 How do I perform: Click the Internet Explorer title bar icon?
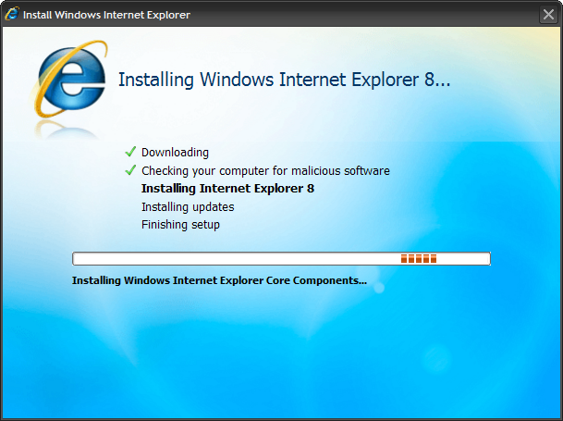[x=11, y=14]
